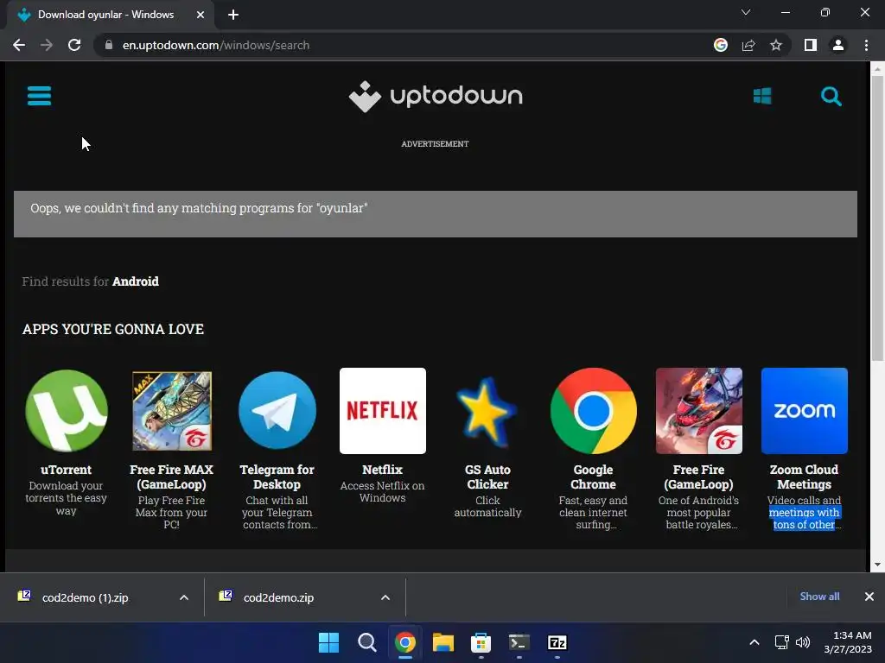Open Windows taskbar search
This screenshot has height=663, width=885.
point(366,642)
